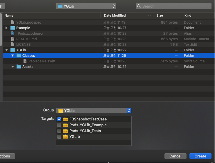
Task: Click the YGLib target toolbox icon
Action: (65, 136)
